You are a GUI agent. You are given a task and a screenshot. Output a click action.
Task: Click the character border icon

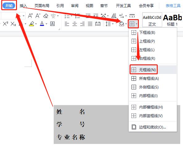[52, 24]
